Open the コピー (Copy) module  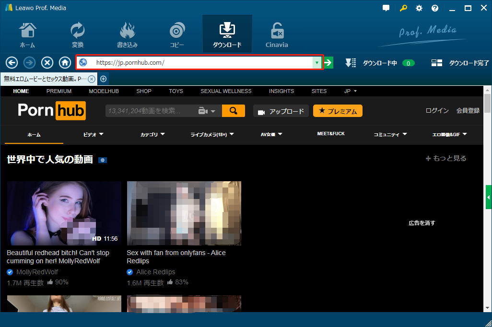[177, 35]
